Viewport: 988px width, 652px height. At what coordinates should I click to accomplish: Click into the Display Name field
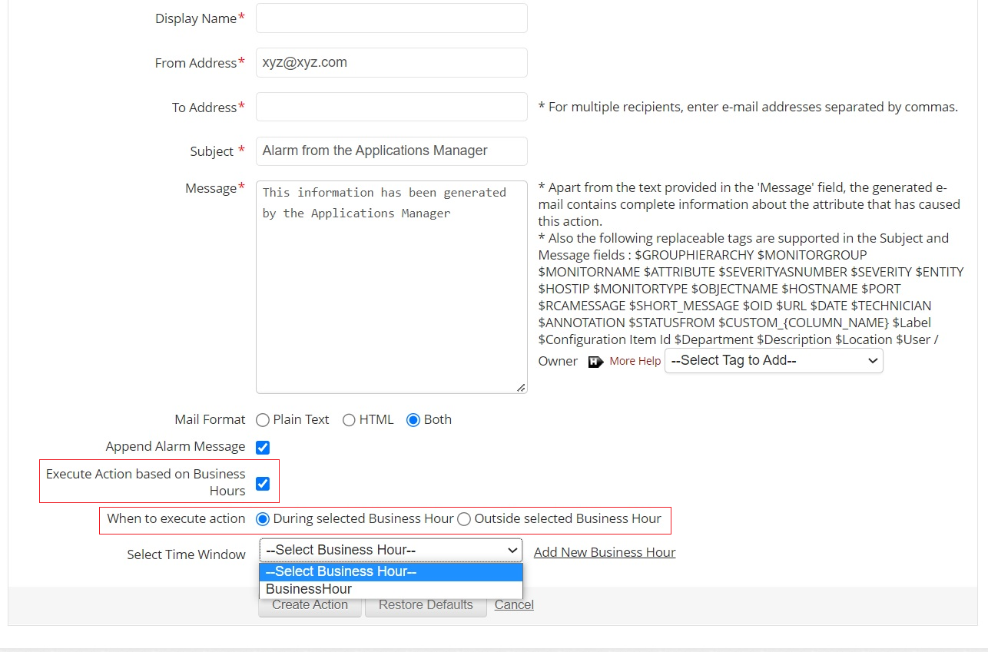(x=391, y=18)
